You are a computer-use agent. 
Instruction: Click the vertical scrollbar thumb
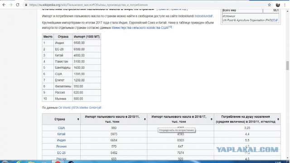click(x=287, y=66)
